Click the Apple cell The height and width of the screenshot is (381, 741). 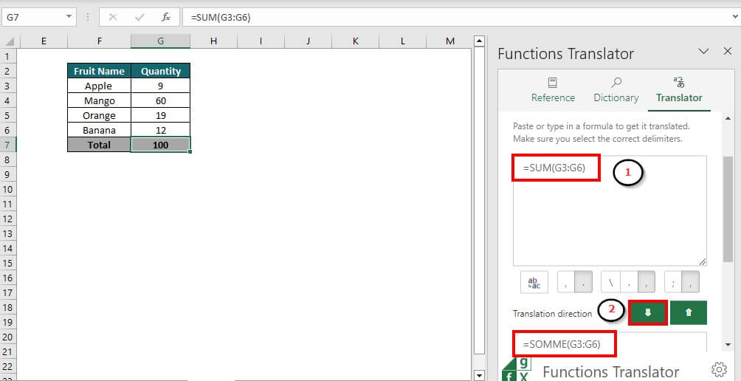coord(99,86)
